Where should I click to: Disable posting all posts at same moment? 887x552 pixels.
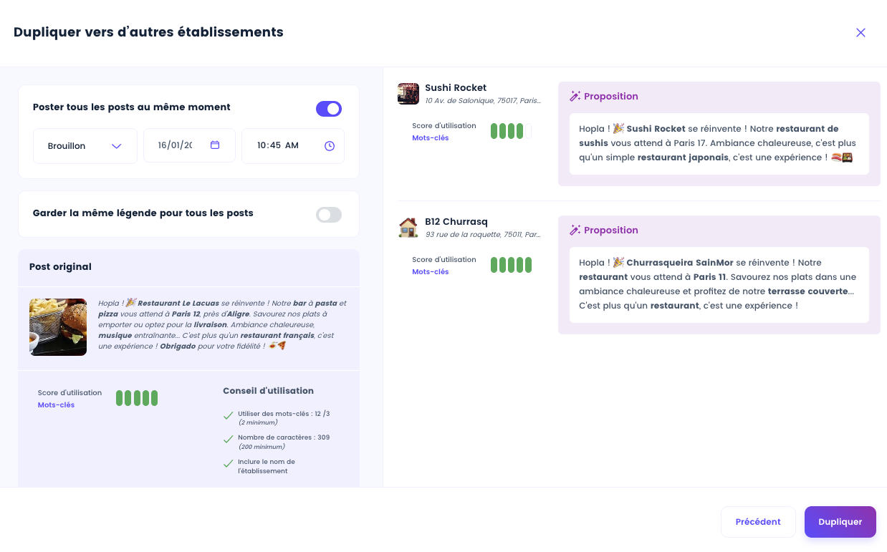pos(329,109)
